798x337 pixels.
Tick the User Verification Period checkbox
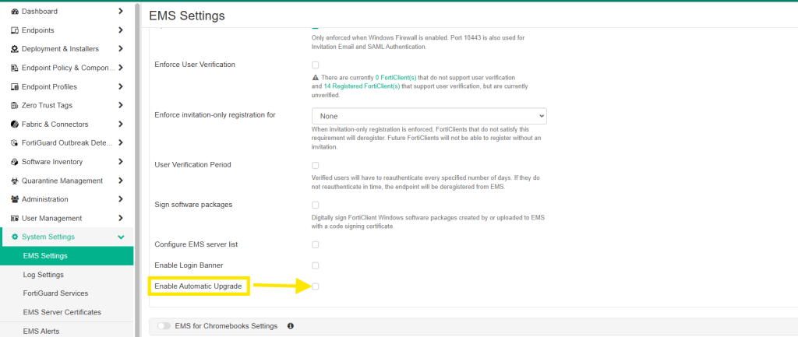click(x=316, y=166)
